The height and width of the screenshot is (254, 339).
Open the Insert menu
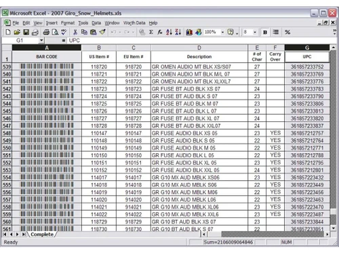(52, 23)
